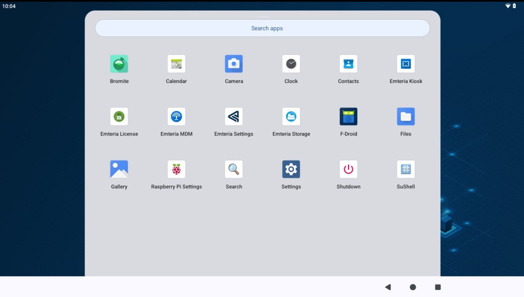Click the Search apps field
Viewport: 524px width, 297px height.
pyautogui.click(x=262, y=28)
